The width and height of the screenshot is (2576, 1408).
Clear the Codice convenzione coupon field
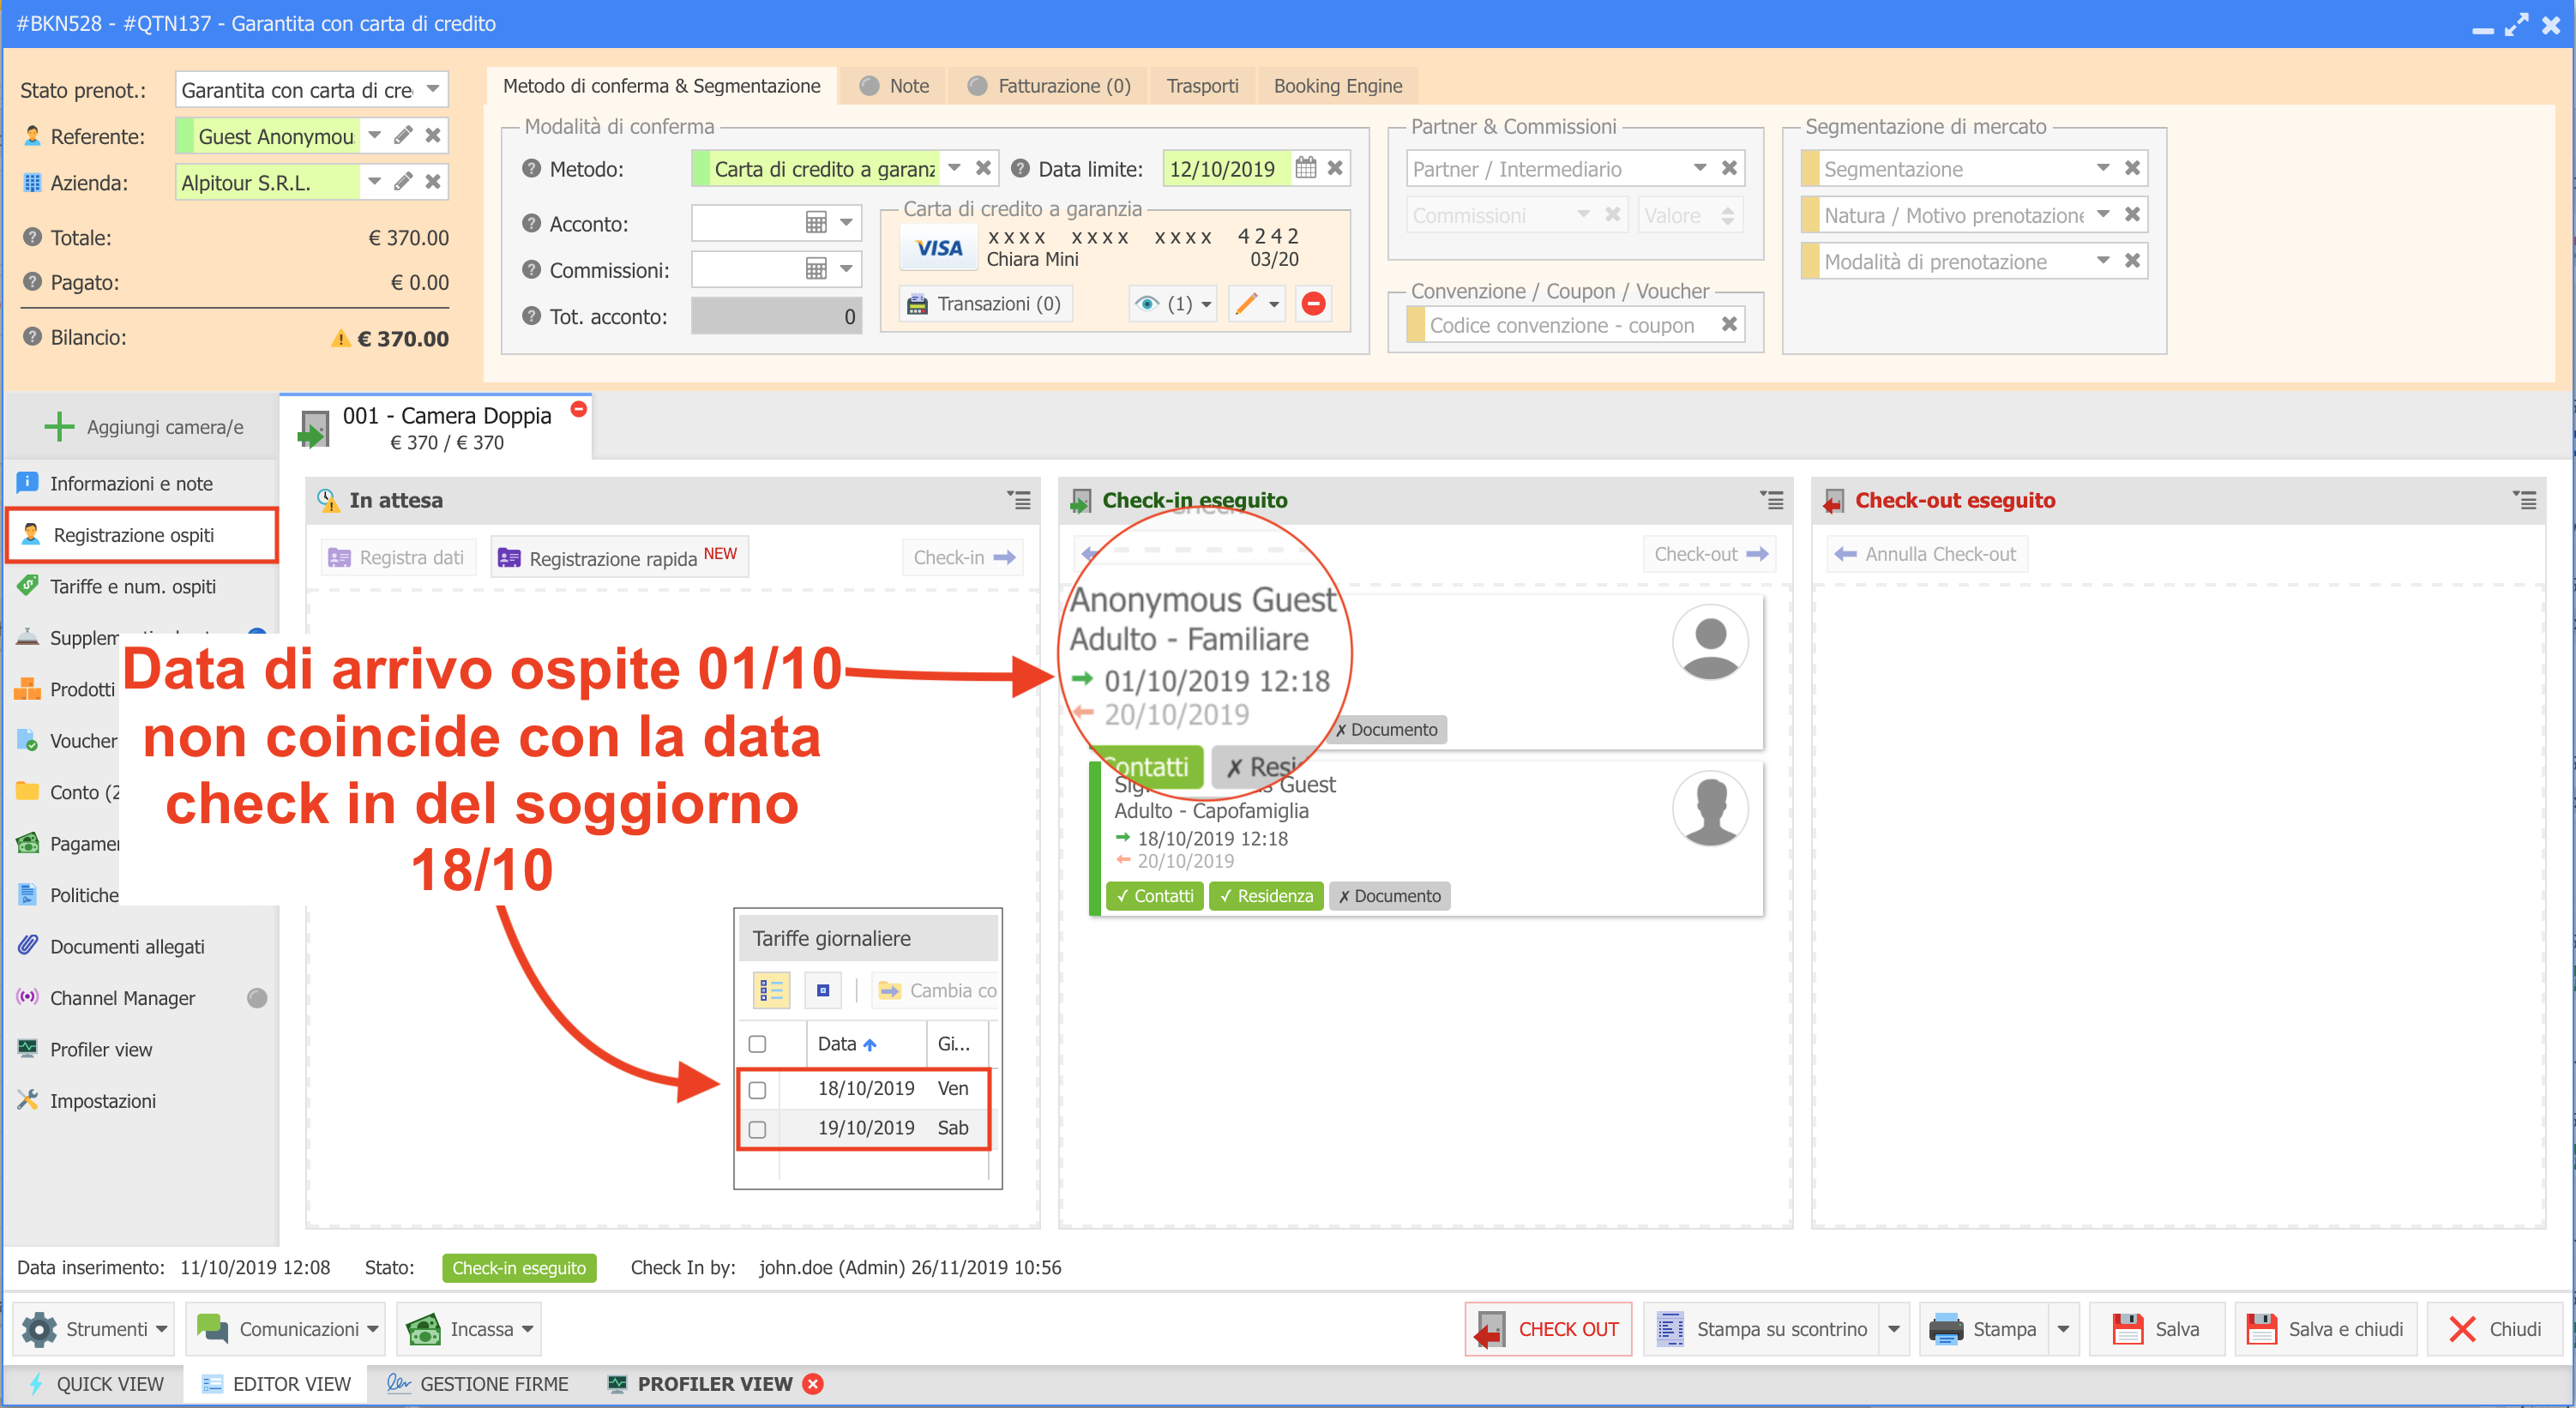pyautogui.click(x=1729, y=324)
